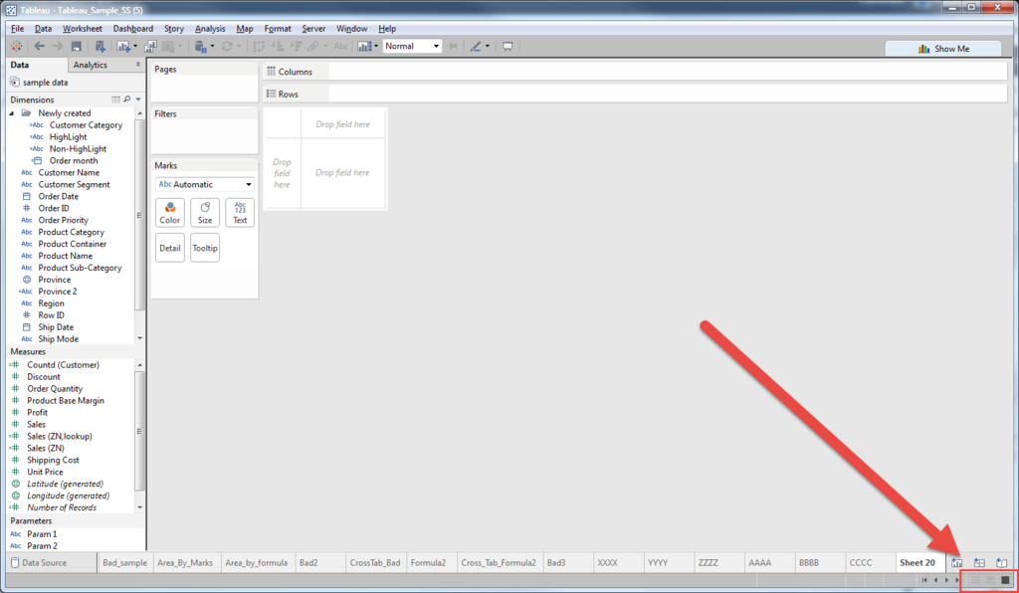The height and width of the screenshot is (593, 1019).
Task: Open the Area_By_Marks sheet tab
Action: 184,562
